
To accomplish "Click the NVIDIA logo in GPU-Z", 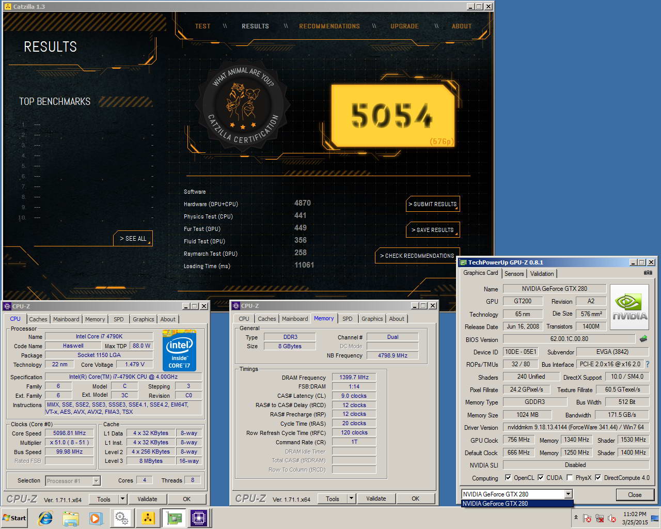I will 629,307.
